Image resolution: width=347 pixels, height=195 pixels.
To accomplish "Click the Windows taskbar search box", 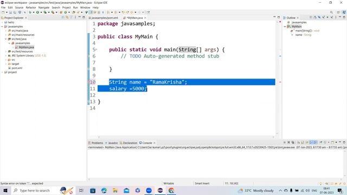I will pyautogui.click(x=43, y=190).
